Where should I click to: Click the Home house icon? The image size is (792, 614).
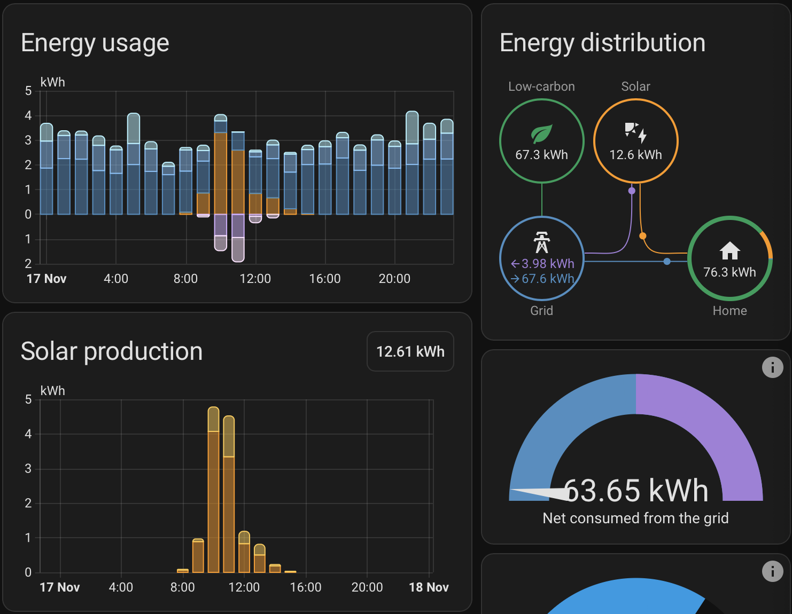729,250
